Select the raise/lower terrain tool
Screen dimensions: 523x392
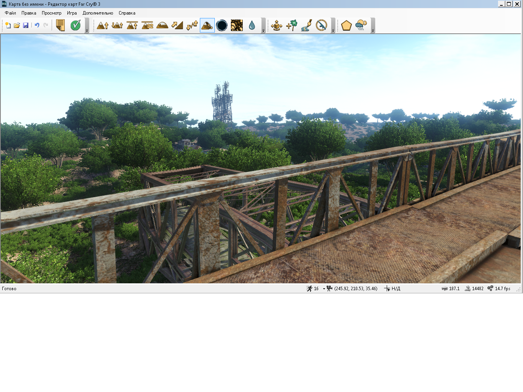tap(117, 25)
